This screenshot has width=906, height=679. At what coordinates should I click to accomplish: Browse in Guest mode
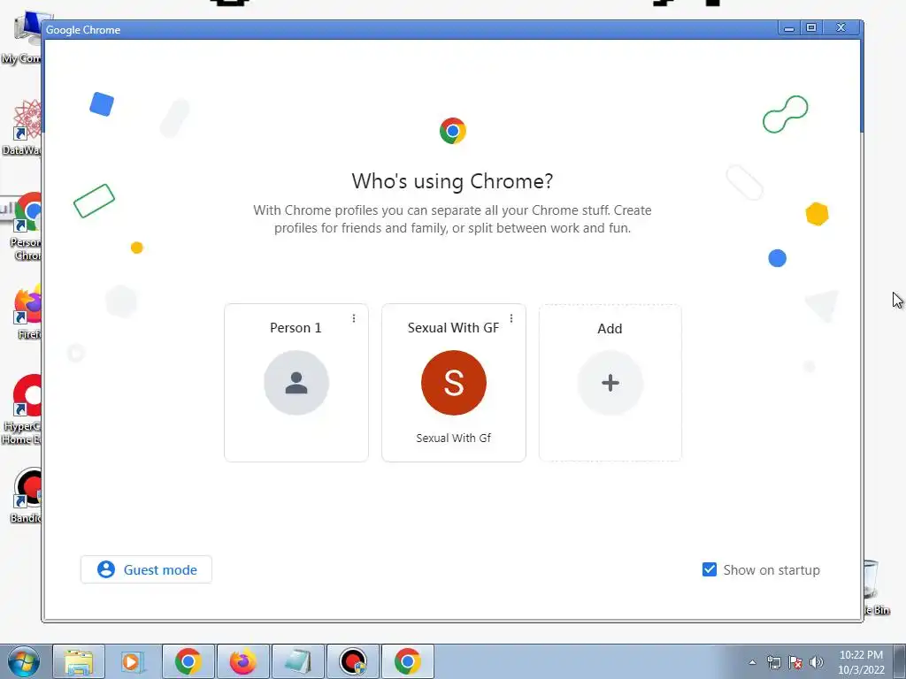pos(146,569)
